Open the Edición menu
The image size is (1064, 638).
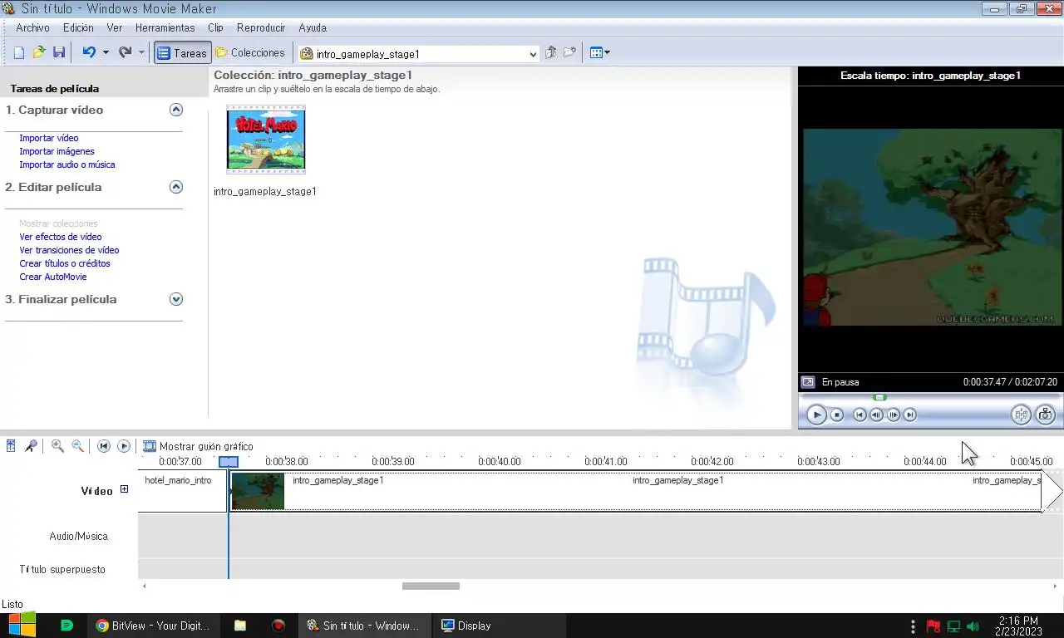coord(78,27)
